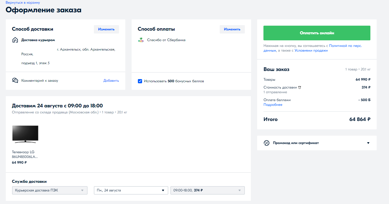The height and width of the screenshot is (204, 389).
Task: Click the Телевизор LG 86UN85006LA product name
Action: pyautogui.click(x=25, y=154)
